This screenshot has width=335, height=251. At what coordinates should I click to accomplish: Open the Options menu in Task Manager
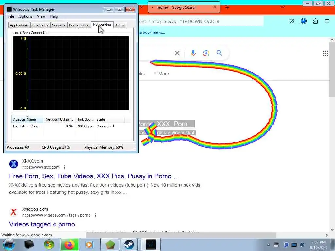click(x=26, y=16)
